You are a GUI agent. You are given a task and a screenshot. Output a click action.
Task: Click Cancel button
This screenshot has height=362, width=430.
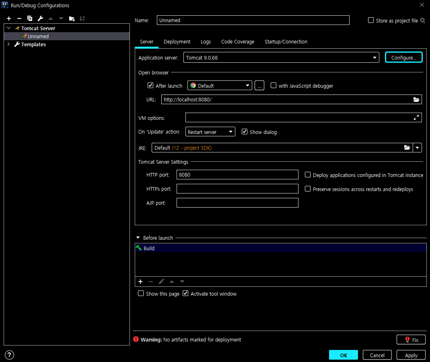377,355
